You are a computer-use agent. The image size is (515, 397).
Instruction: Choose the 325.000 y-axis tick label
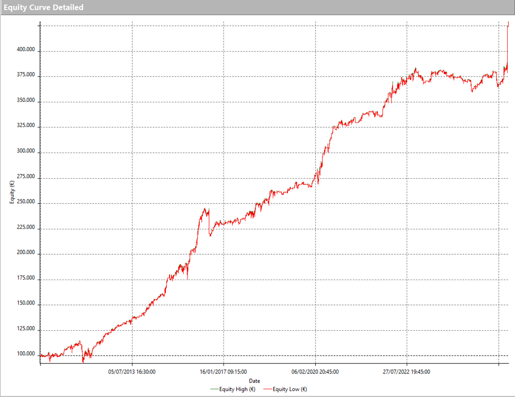click(26, 126)
